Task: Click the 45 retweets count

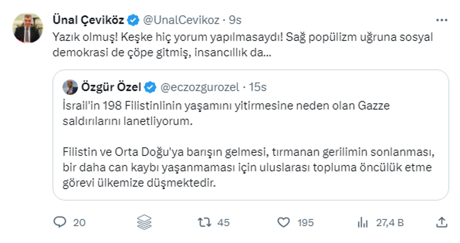Action: [x=224, y=222]
